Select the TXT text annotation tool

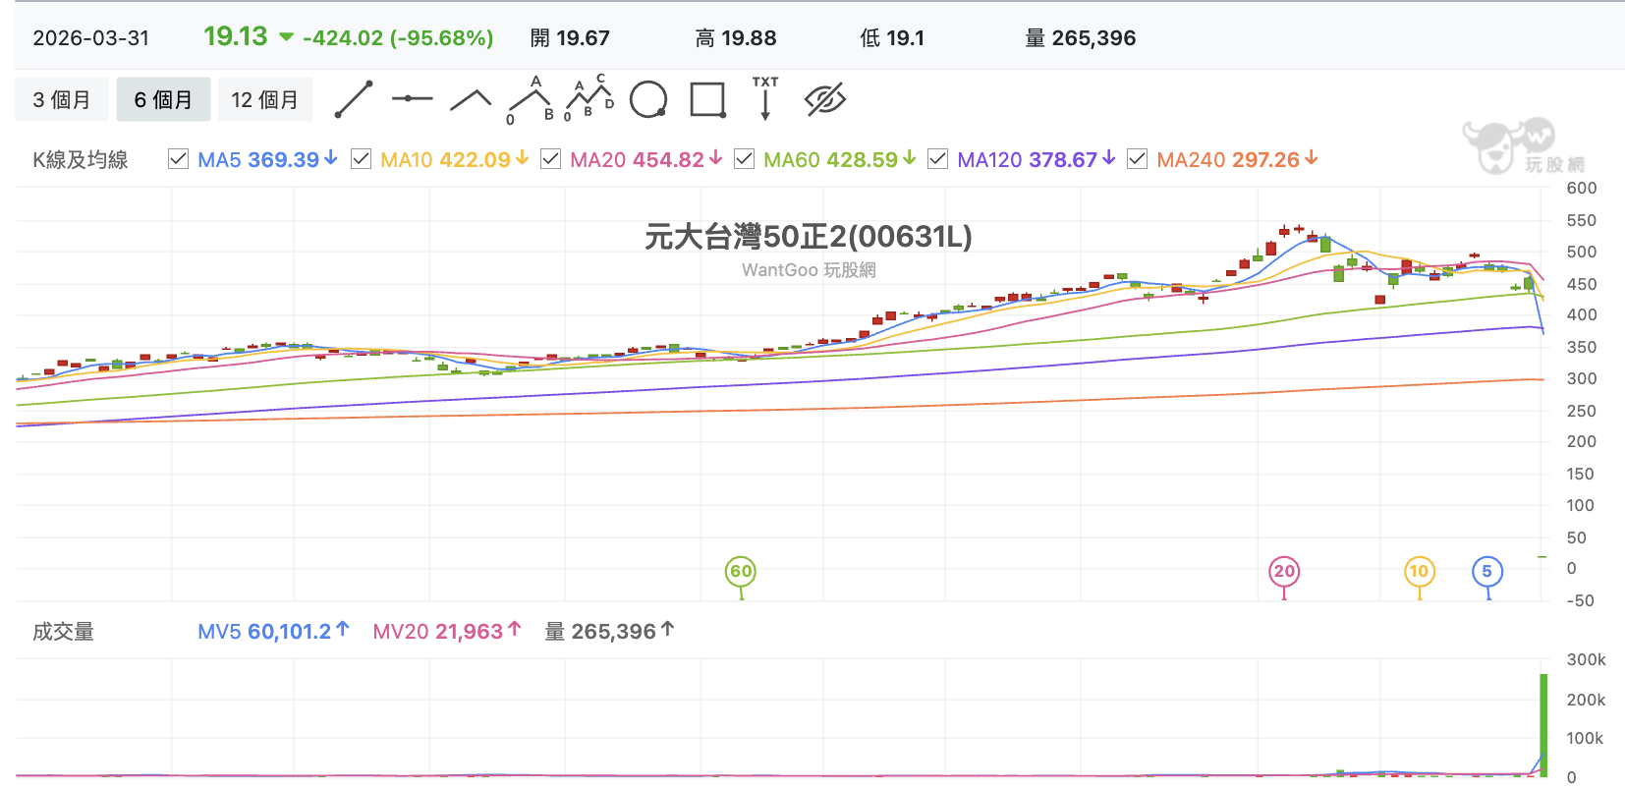point(765,98)
